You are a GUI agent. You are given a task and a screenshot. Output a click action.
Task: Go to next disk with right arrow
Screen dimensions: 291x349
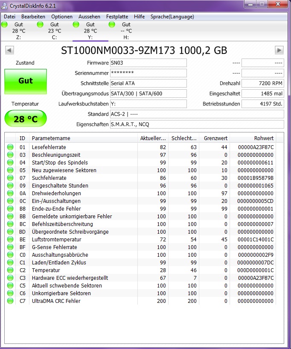tap(279, 50)
